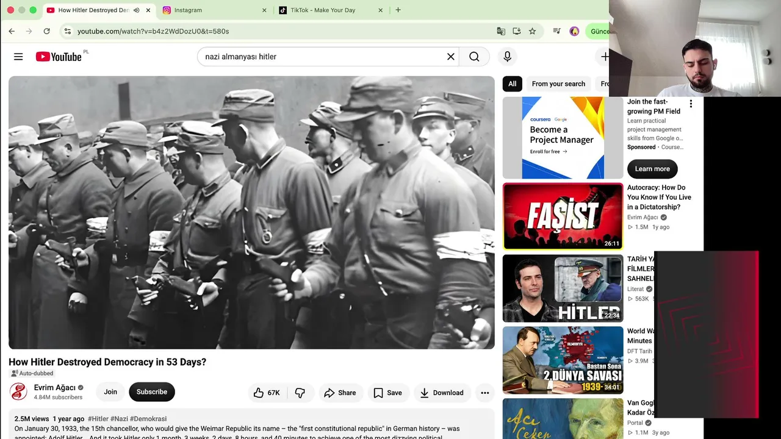Click the main video player
Viewport: 781px width, 439px height.
(251, 212)
